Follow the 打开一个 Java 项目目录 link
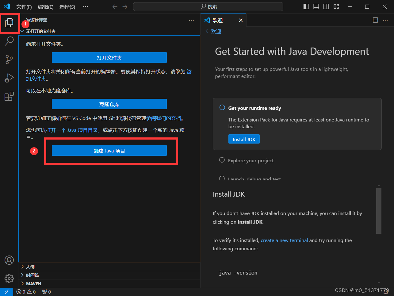Viewport: 394px width, 296px height. (72, 130)
